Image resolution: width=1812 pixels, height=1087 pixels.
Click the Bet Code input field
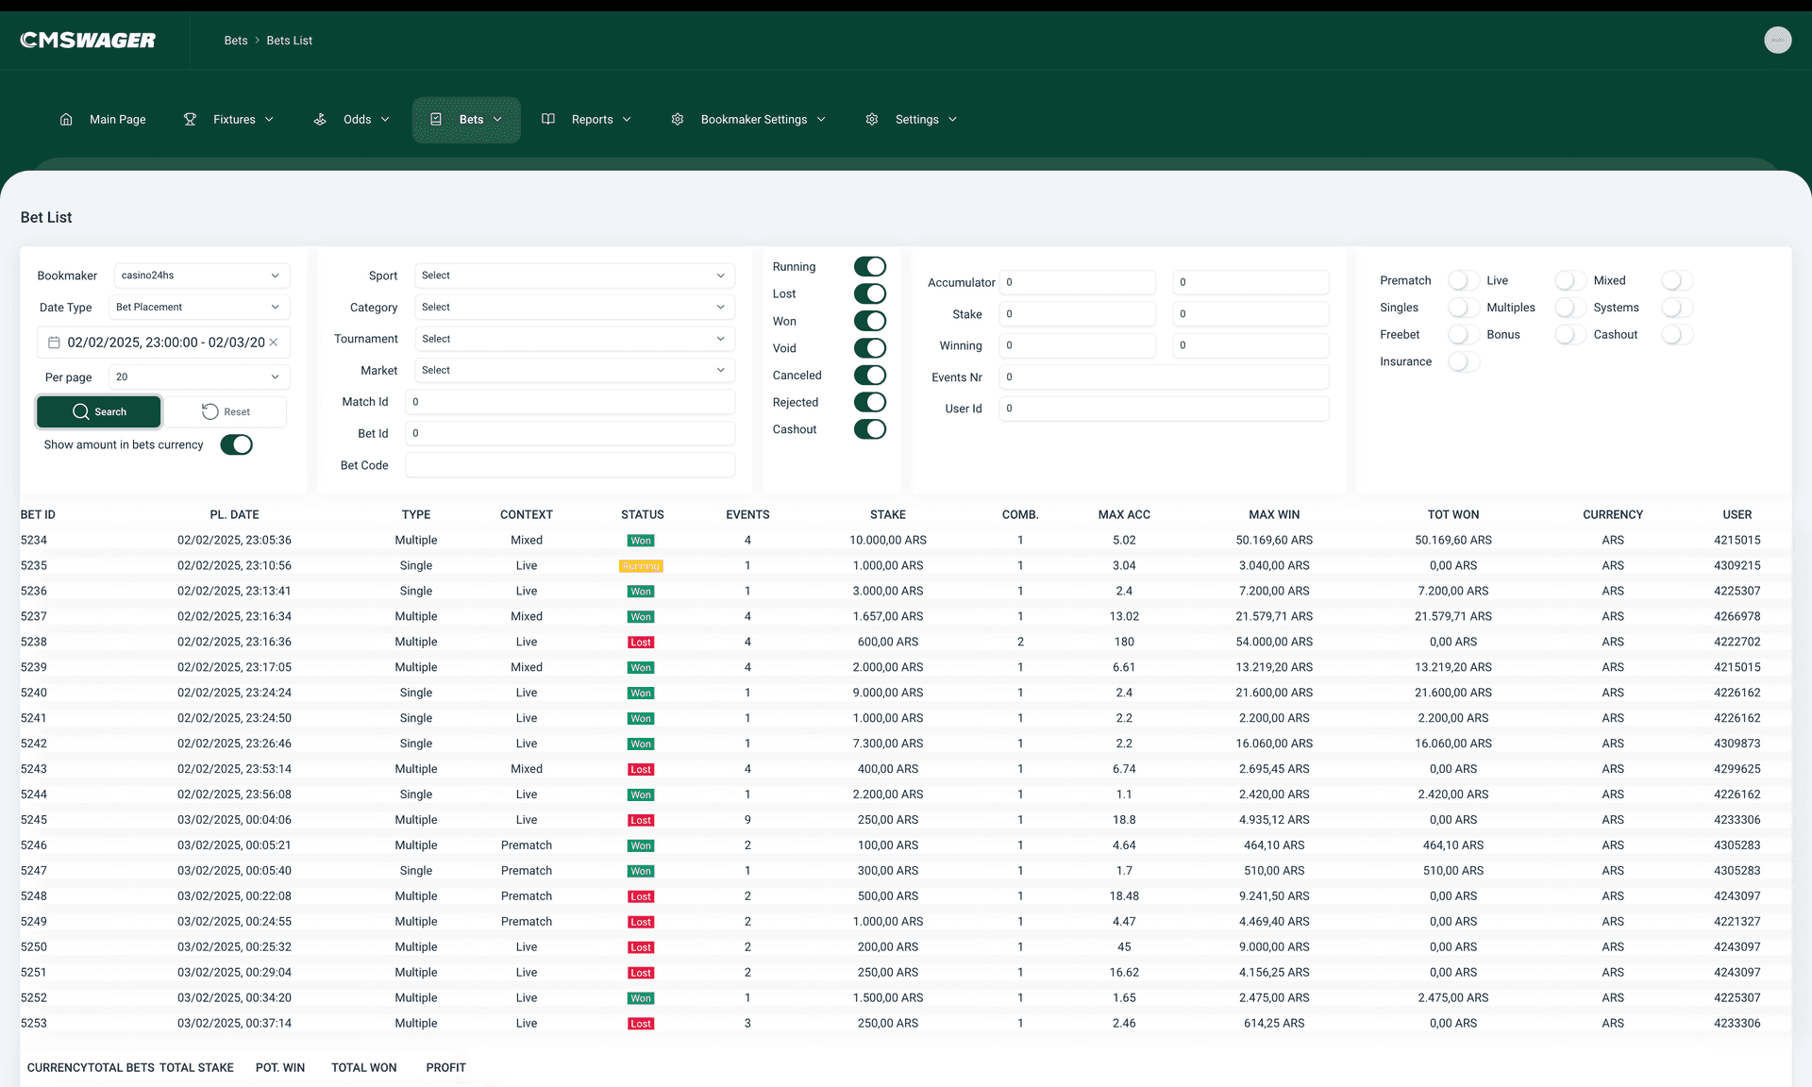click(x=570, y=465)
